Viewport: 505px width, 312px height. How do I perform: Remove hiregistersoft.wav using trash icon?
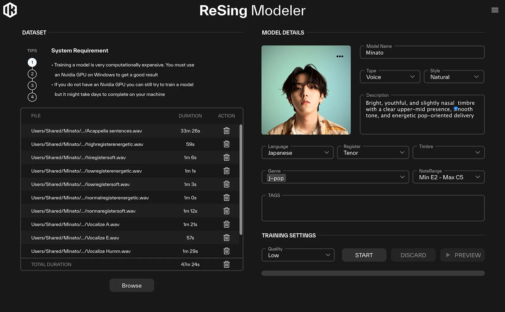[226, 157]
